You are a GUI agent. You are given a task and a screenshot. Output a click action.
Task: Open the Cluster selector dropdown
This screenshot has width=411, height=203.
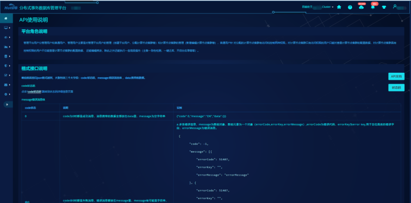point(328,7)
